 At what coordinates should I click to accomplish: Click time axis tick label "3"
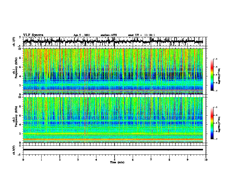(x=78, y=160)
